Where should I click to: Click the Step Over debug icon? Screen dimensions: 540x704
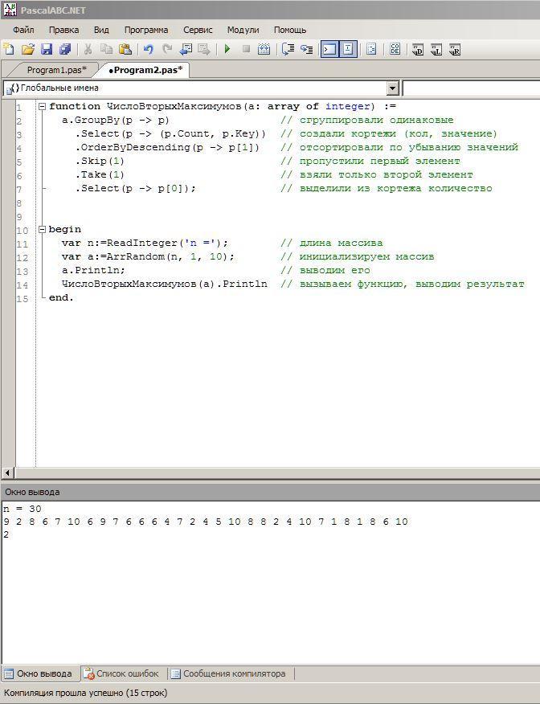288,49
